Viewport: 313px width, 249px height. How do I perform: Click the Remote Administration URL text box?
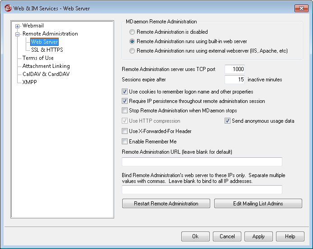click(202, 162)
